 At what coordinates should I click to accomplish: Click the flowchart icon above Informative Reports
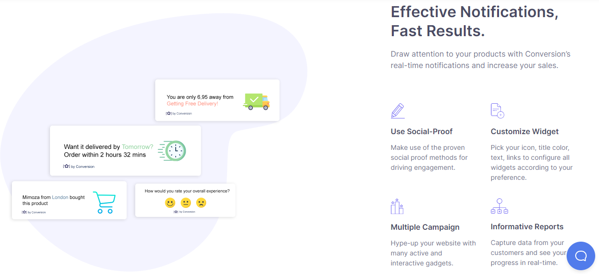[499, 206]
